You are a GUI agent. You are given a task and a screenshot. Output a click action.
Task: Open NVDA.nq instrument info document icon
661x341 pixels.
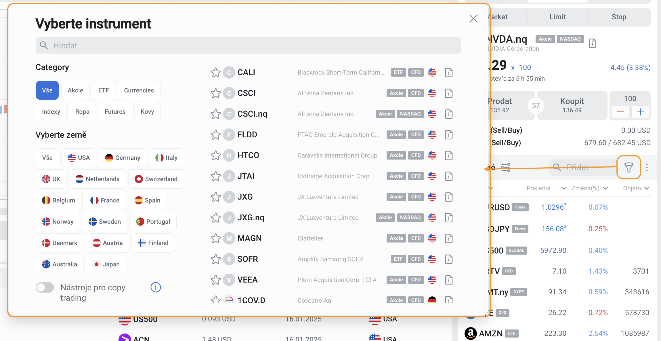coord(593,43)
